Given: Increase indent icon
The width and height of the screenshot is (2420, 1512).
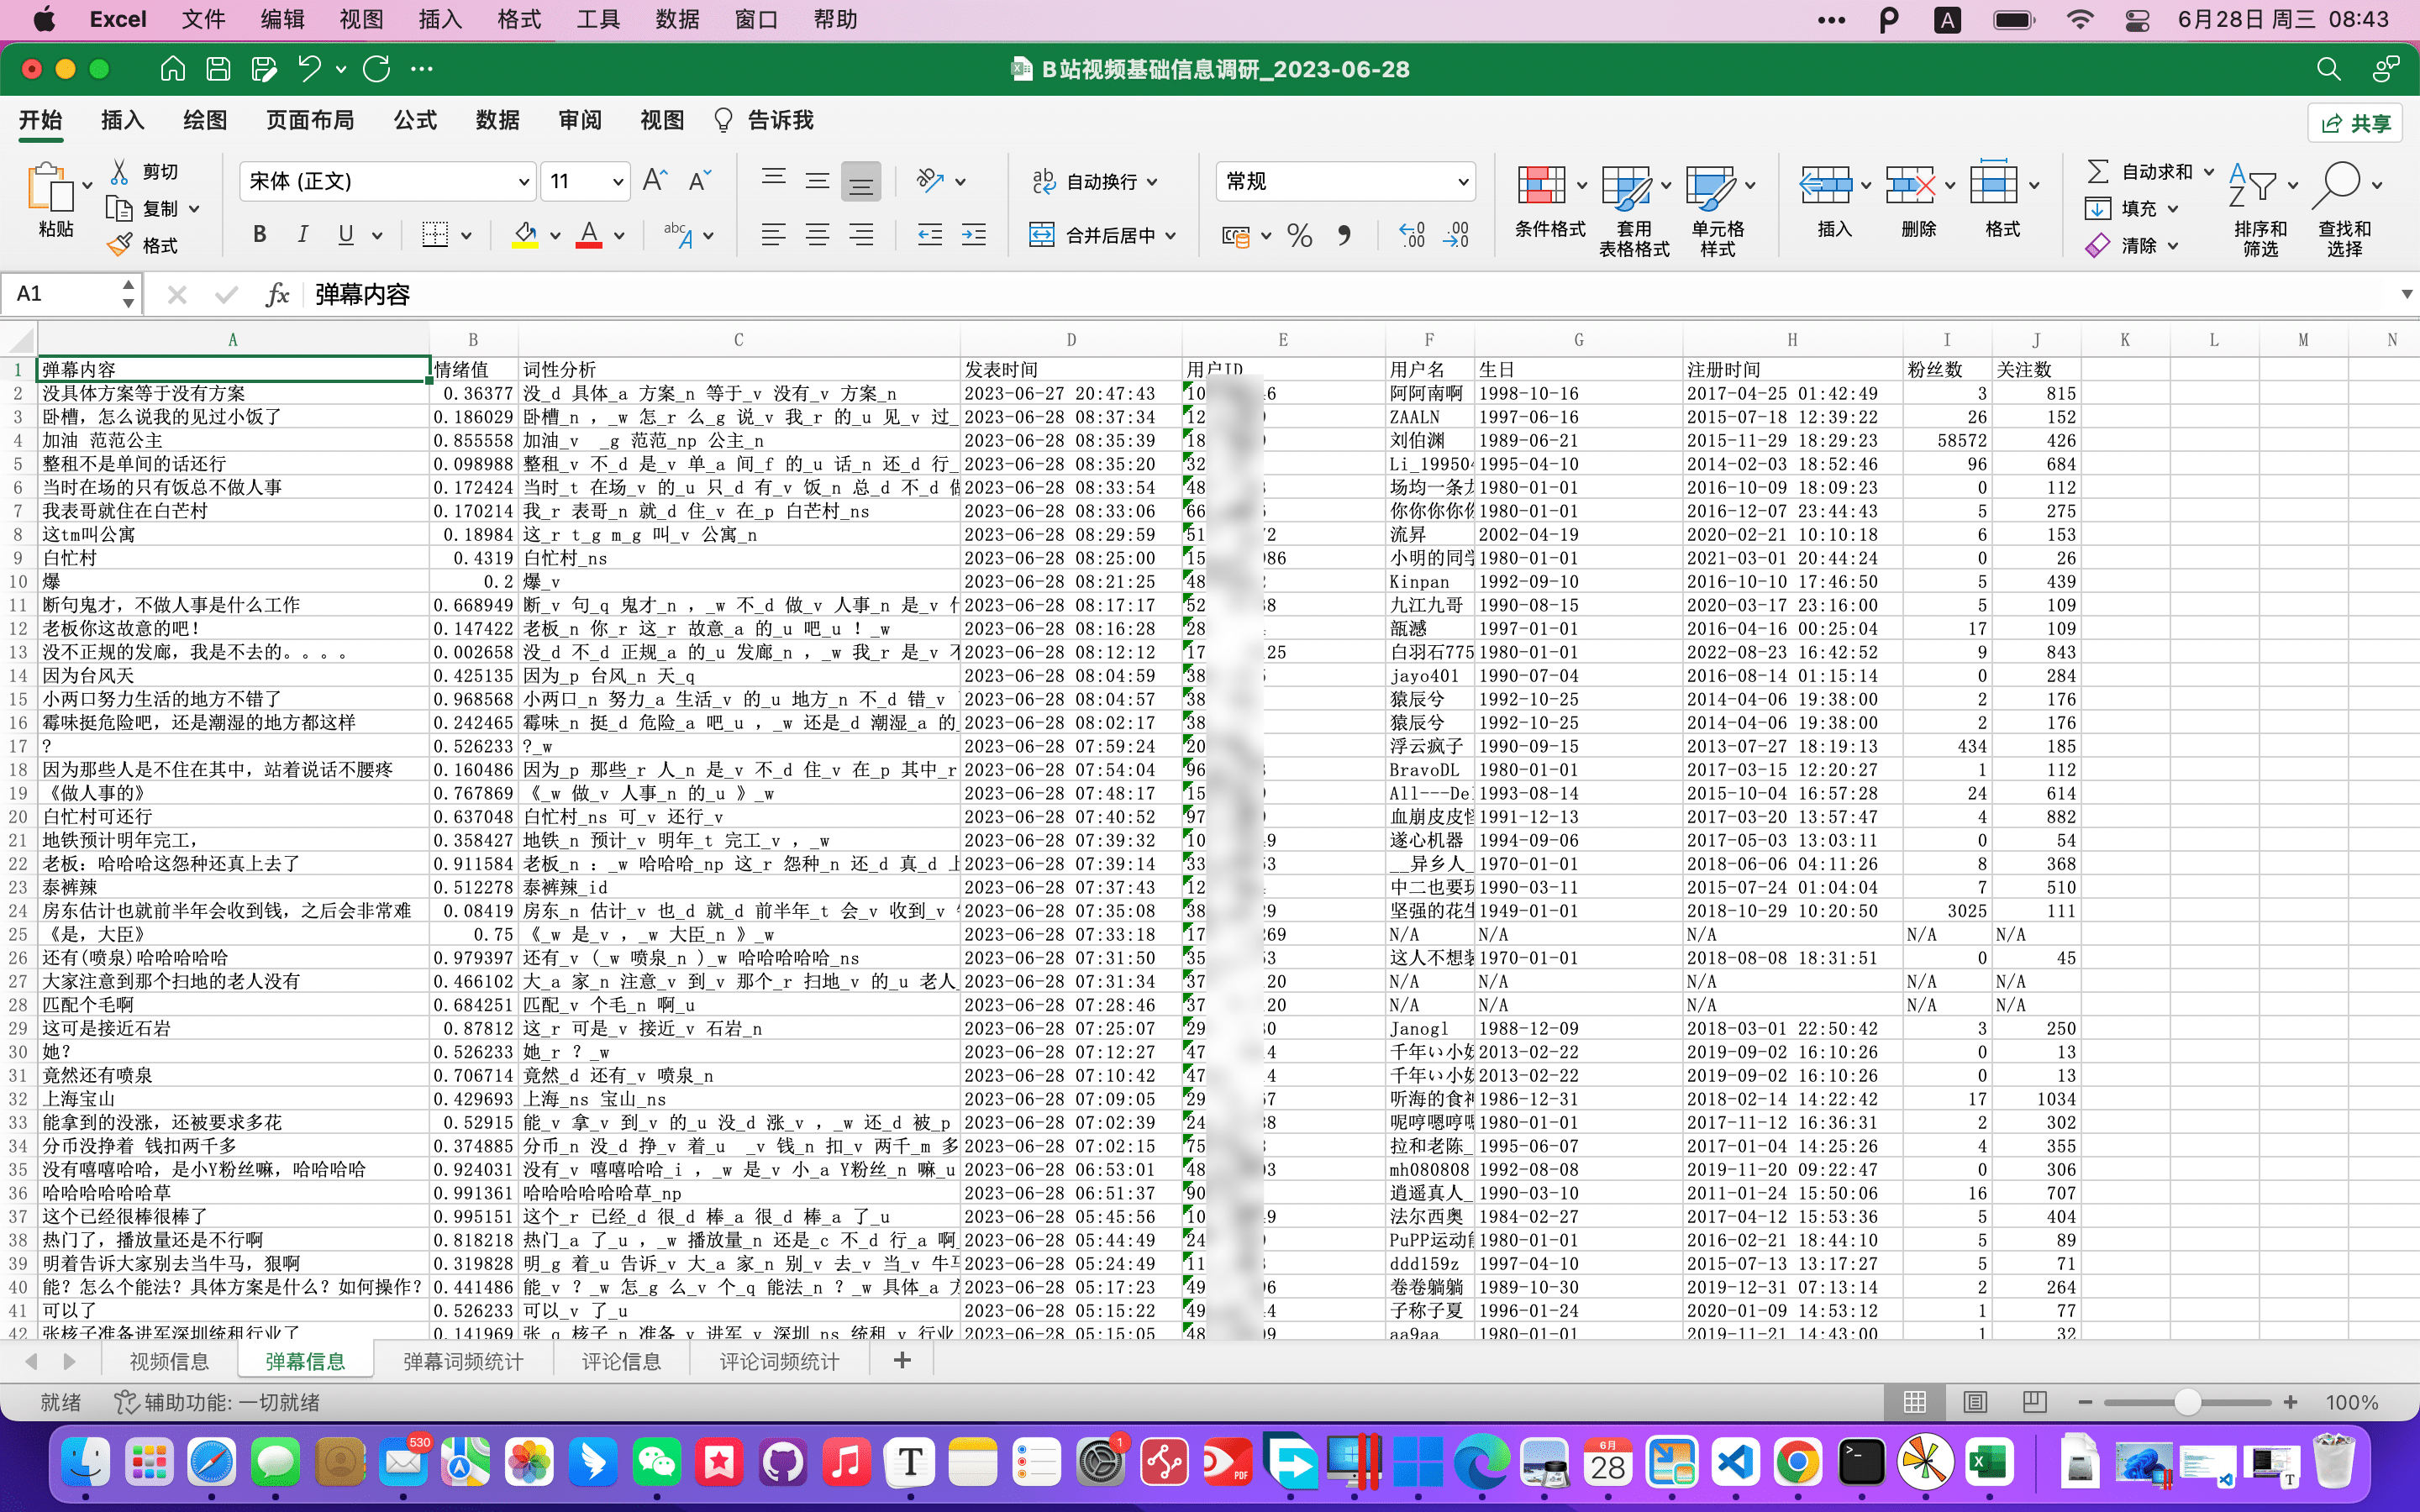Looking at the screenshot, I should tap(974, 235).
